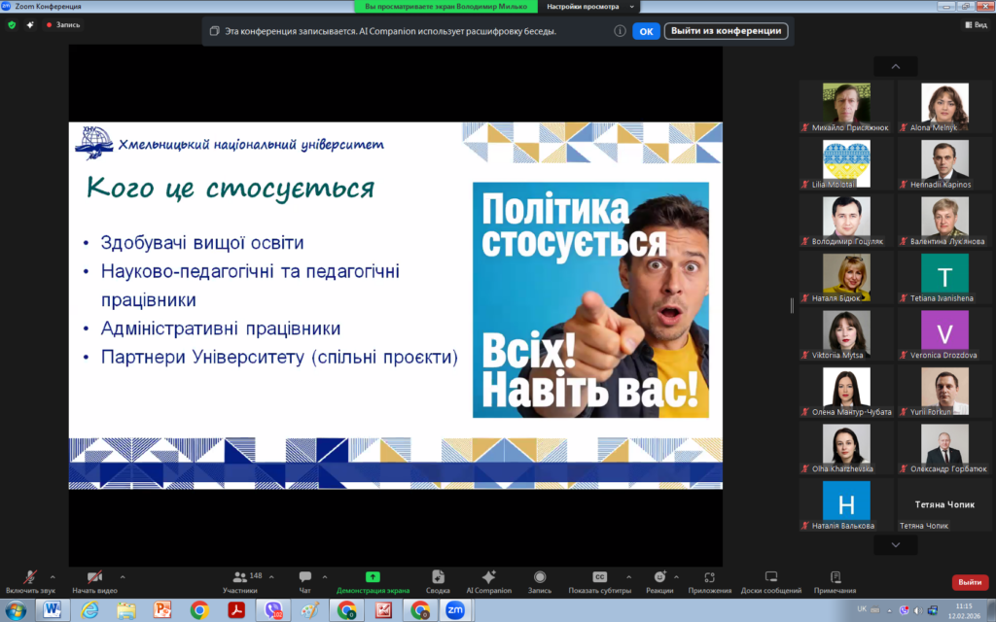Unmute microphone with Включить звук icon
The image size is (996, 622).
[x=30, y=577]
